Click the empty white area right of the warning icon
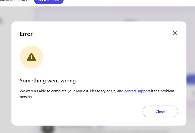The height and width of the screenshot is (133, 195). 112,57
